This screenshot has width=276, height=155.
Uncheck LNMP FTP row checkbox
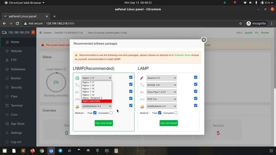(x=131, y=91)
